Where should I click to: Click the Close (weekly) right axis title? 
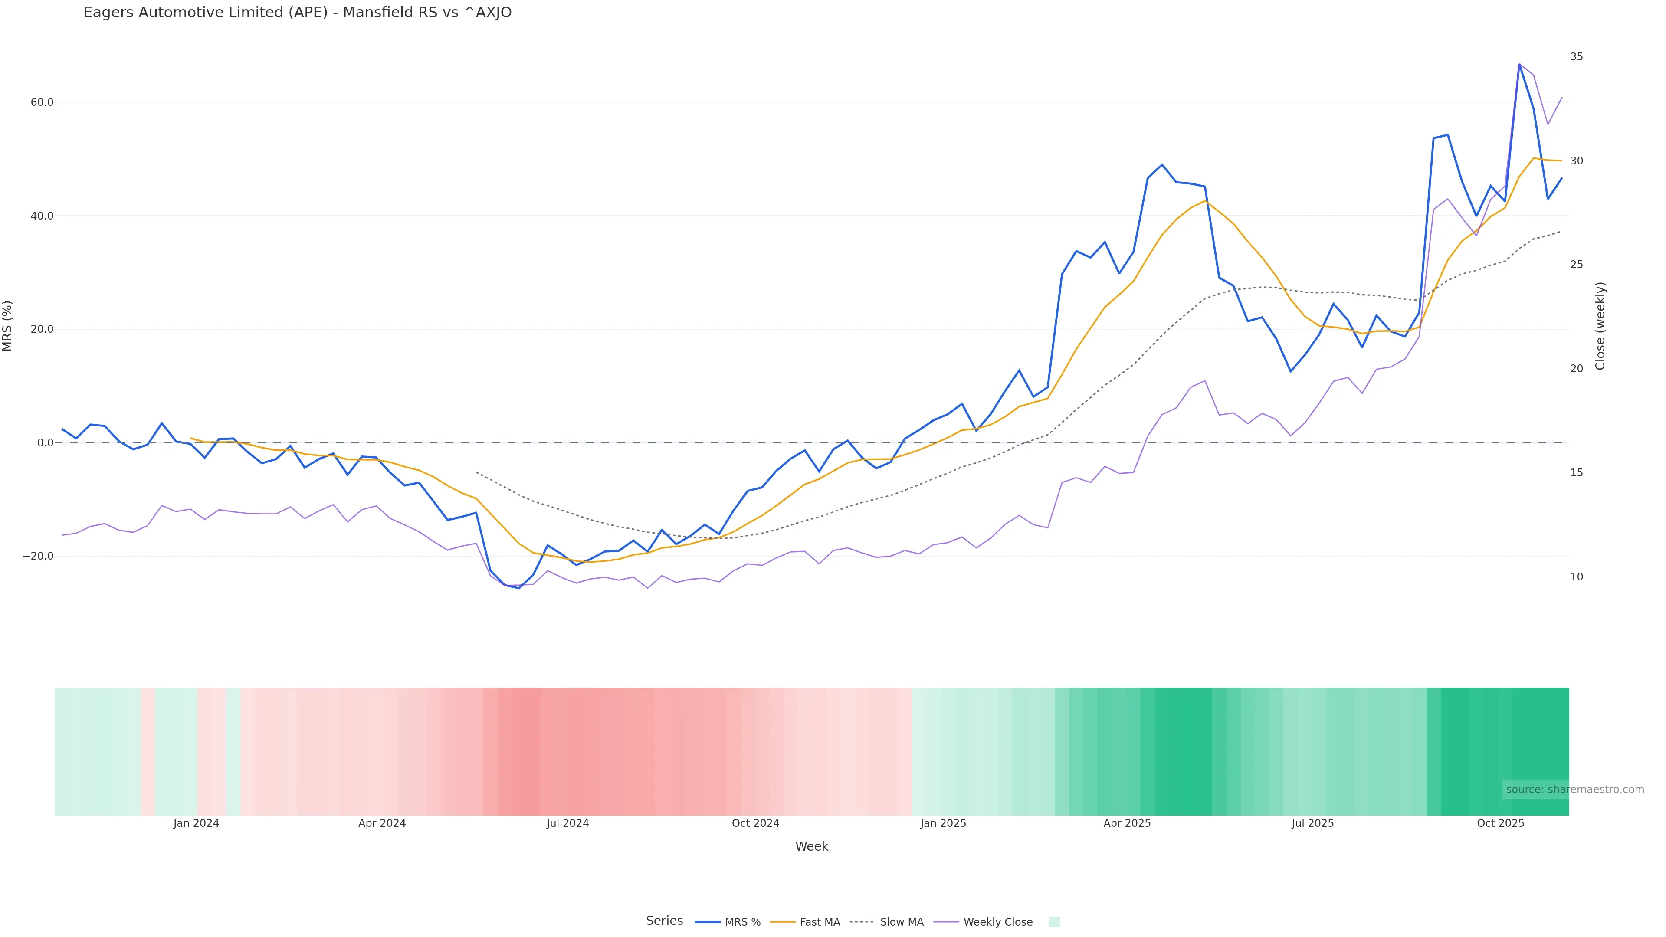tap(1600, 326)
